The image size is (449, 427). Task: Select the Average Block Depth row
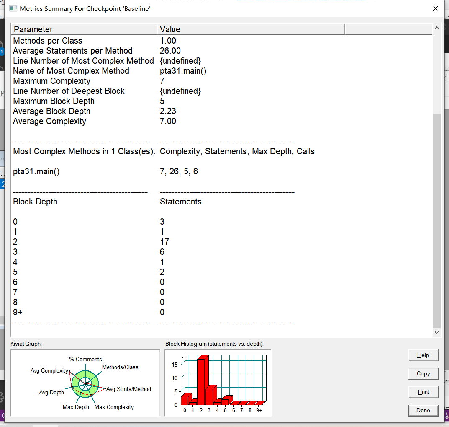222,111
